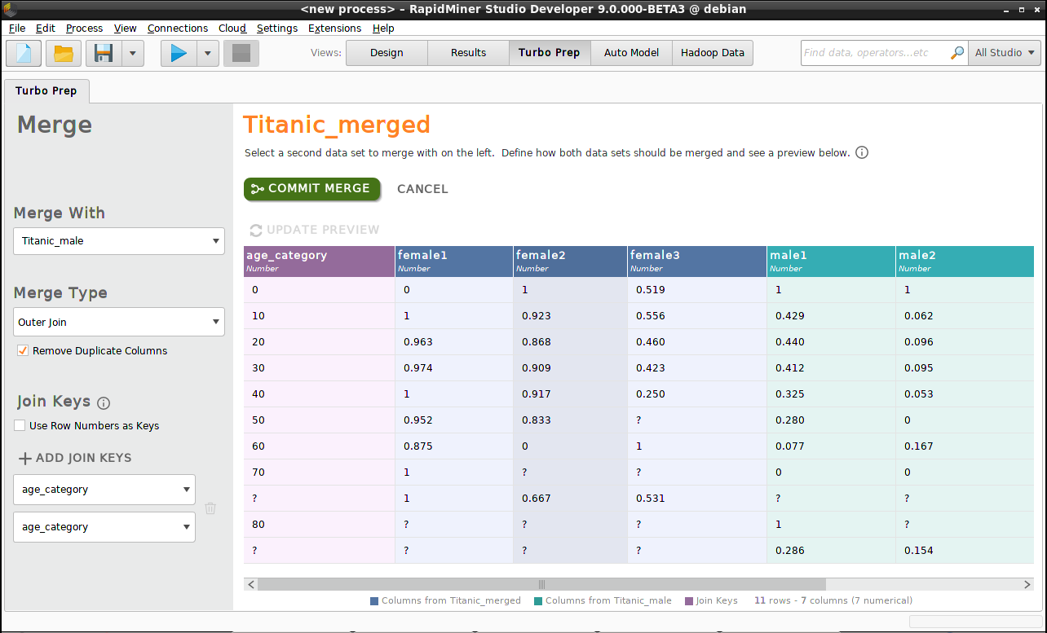The image size is (1047, 633).
Task: Create a new process
Action: [x=23, y=52]
